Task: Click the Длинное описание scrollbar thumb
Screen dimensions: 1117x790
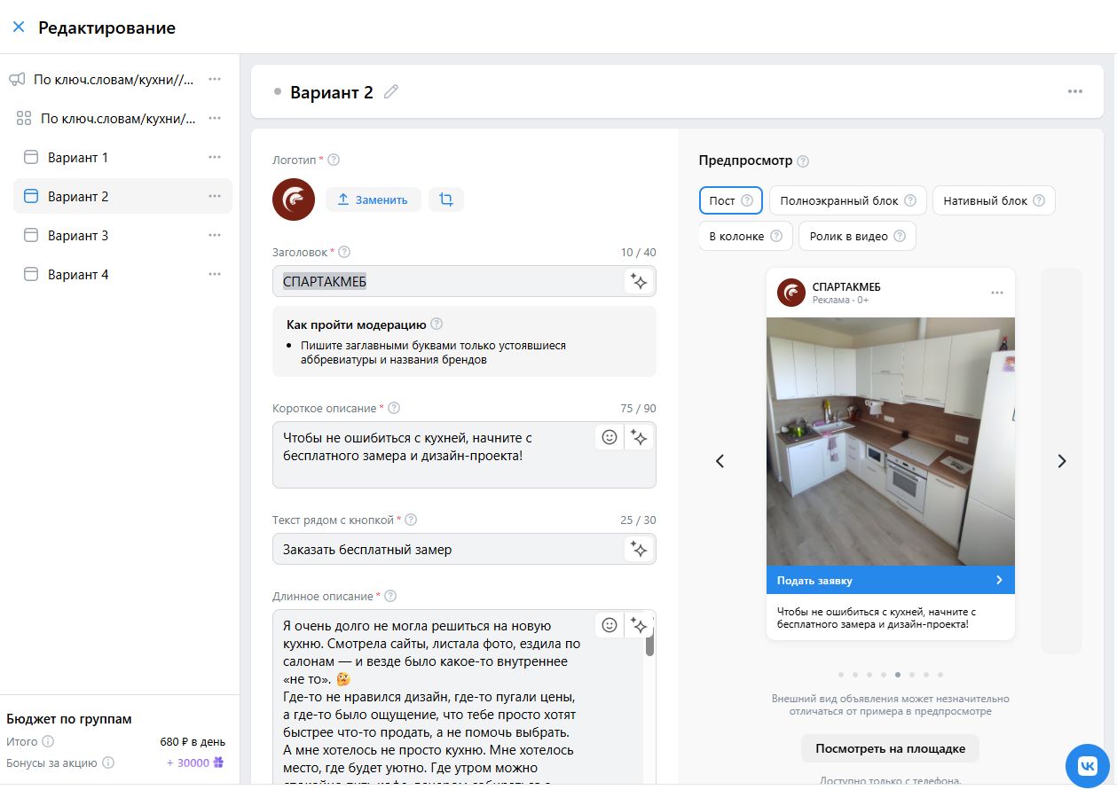Action: tap(649, 640)
